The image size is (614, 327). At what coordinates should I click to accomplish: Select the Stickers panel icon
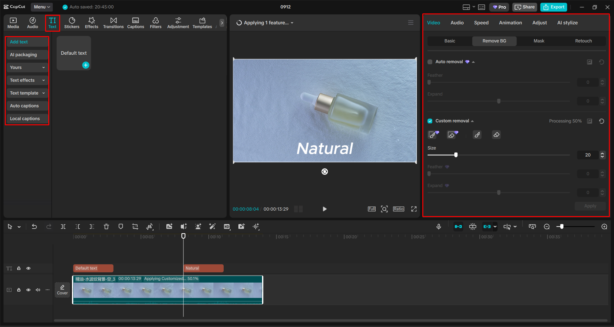(72, 22)
